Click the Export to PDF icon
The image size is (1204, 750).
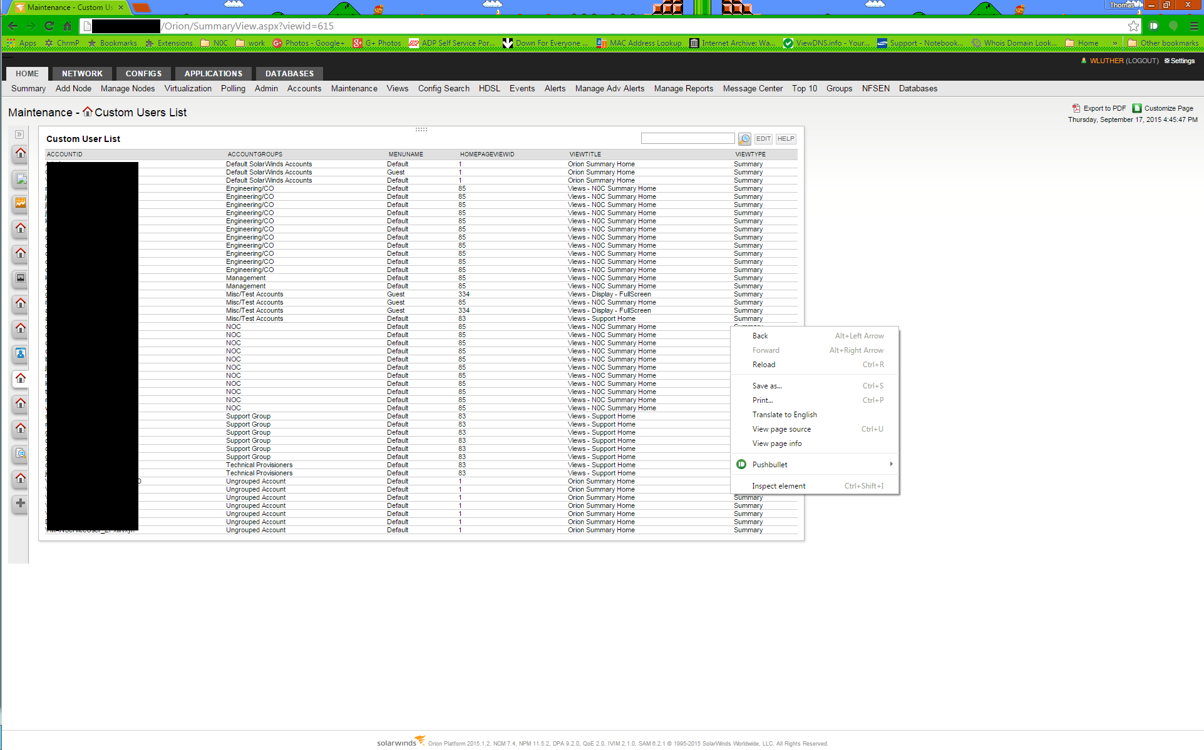[1076, 108]
